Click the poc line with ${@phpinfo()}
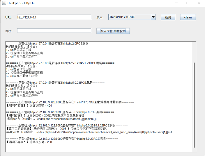205x156 pixels. click(x=52, y=119)
